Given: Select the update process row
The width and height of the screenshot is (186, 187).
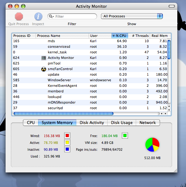Looking at the screenshot, I should tap(90, 75).
